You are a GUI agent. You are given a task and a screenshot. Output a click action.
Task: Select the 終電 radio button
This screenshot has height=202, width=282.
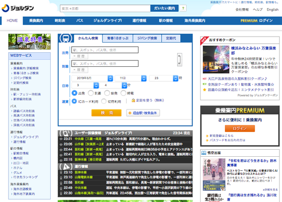pyautogui.click(x=123, y=93)
